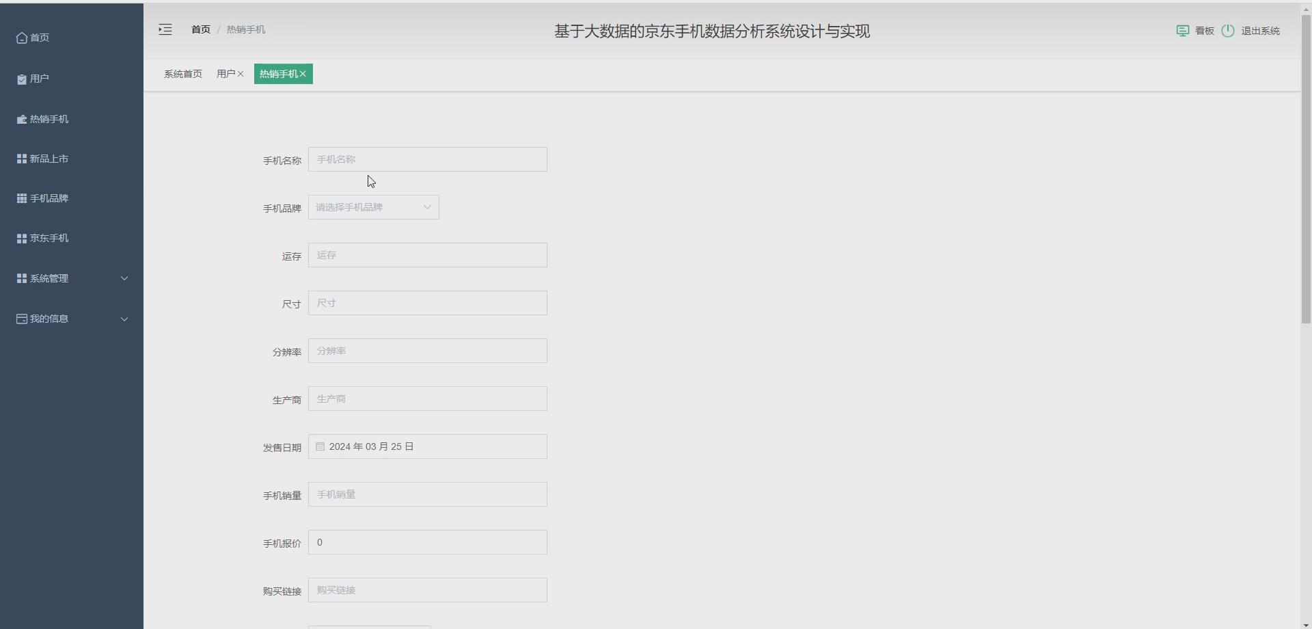This screenshot has height=629, width=1312.
Task: Switch to the 系统首页 tab
Action: pyautogui.click(x=183, y=74)
